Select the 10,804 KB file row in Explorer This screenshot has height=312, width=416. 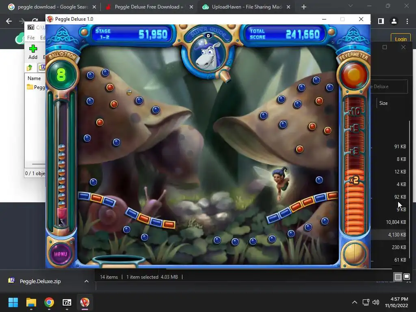pos(389,222)
